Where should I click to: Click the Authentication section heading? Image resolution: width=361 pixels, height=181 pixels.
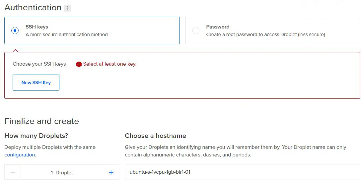point(33,8)
